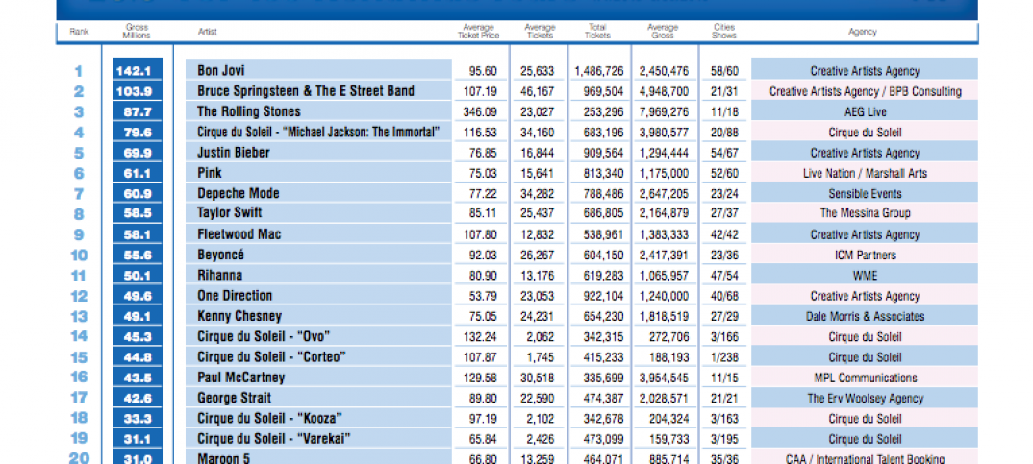Click the ICM Partners agency cell
Image resolution: width=1033 pixels, height=464 pixels.
coord(865,255)
